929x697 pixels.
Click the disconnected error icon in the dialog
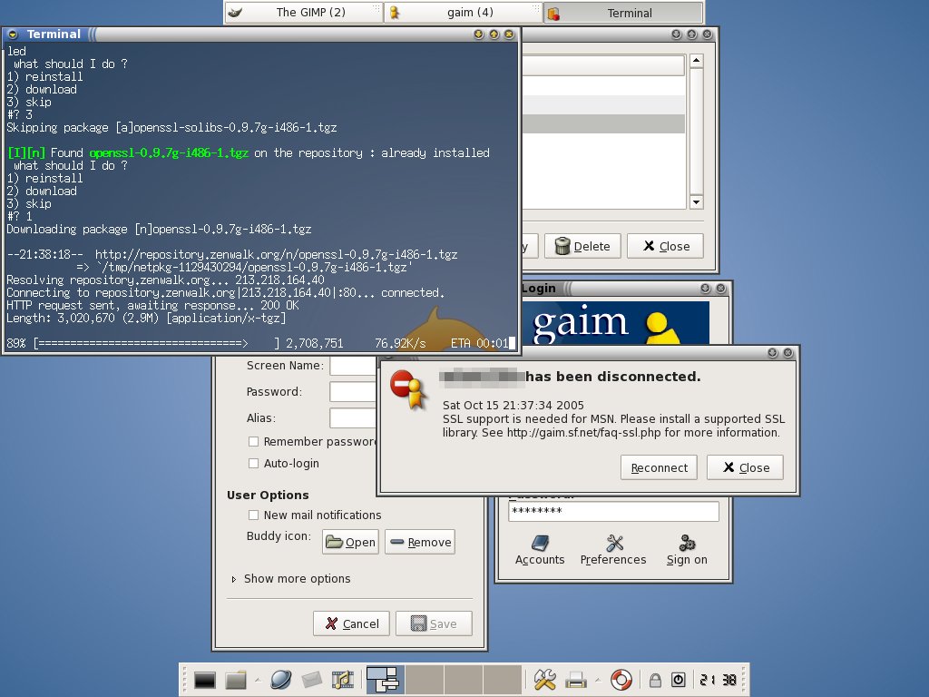409,389
